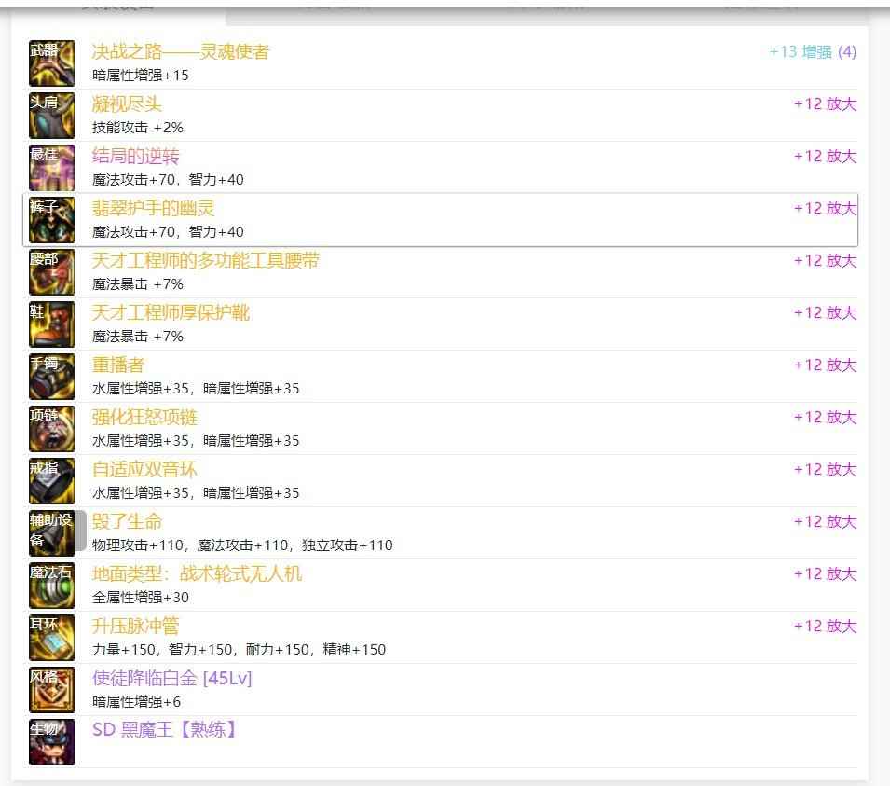The image size is (890, 786).
Task: Click the +13 增强 (4) weapon label
Action: click(812, 52)
